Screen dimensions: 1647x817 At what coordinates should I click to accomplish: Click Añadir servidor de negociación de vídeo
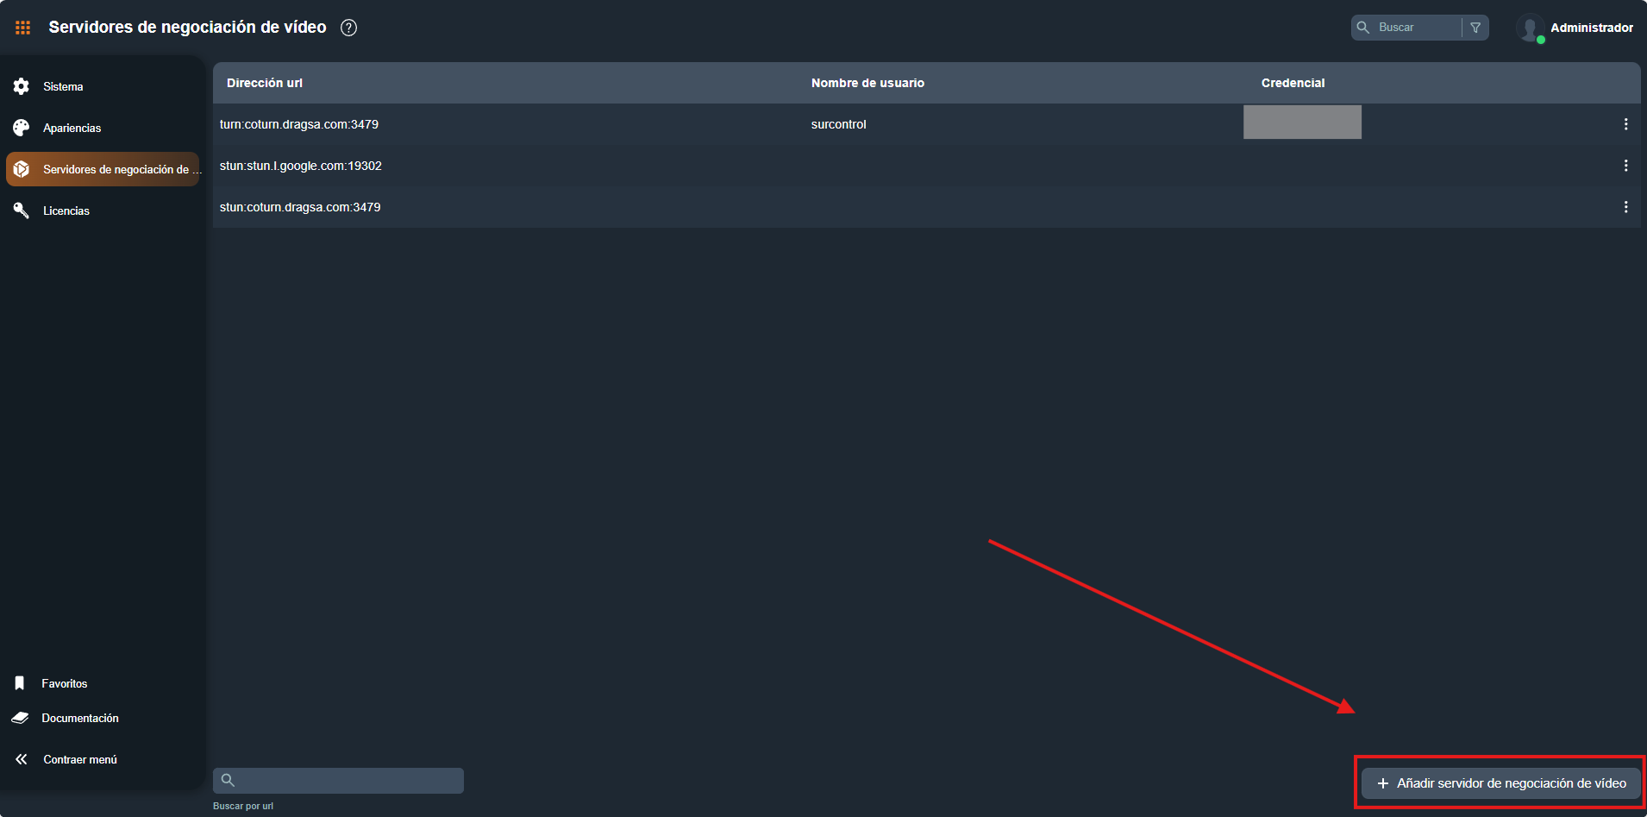(1500, 783)
